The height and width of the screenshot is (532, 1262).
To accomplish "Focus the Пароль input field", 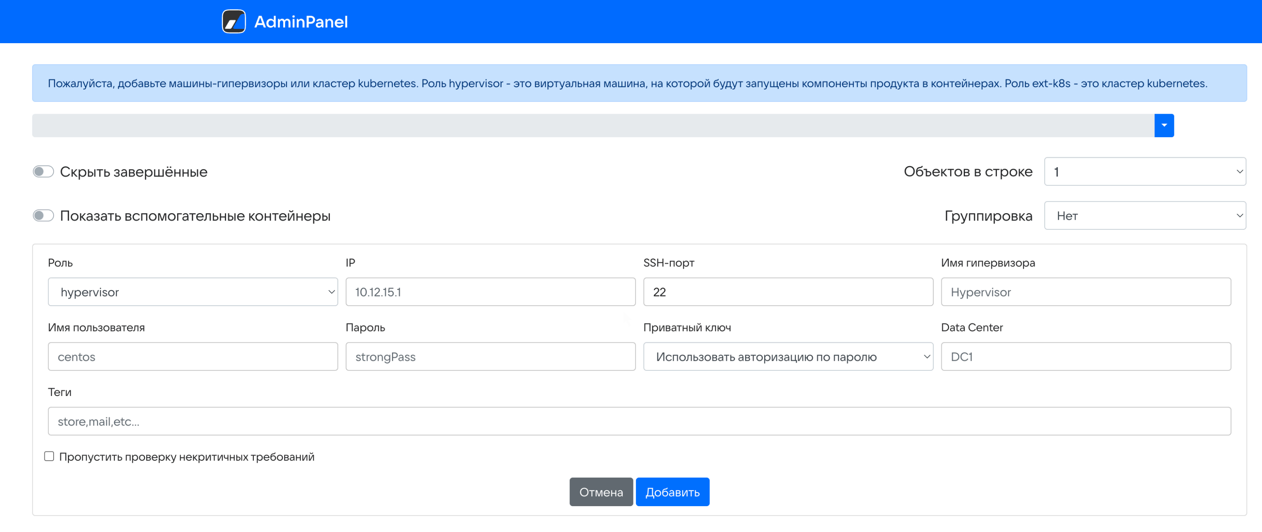I will (490, 357).
